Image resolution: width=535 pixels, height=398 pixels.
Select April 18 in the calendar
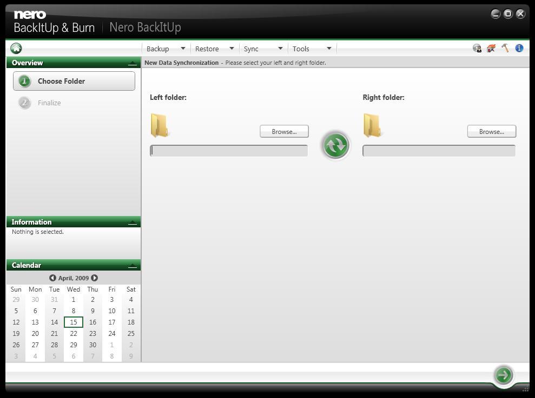coord(131,322)
